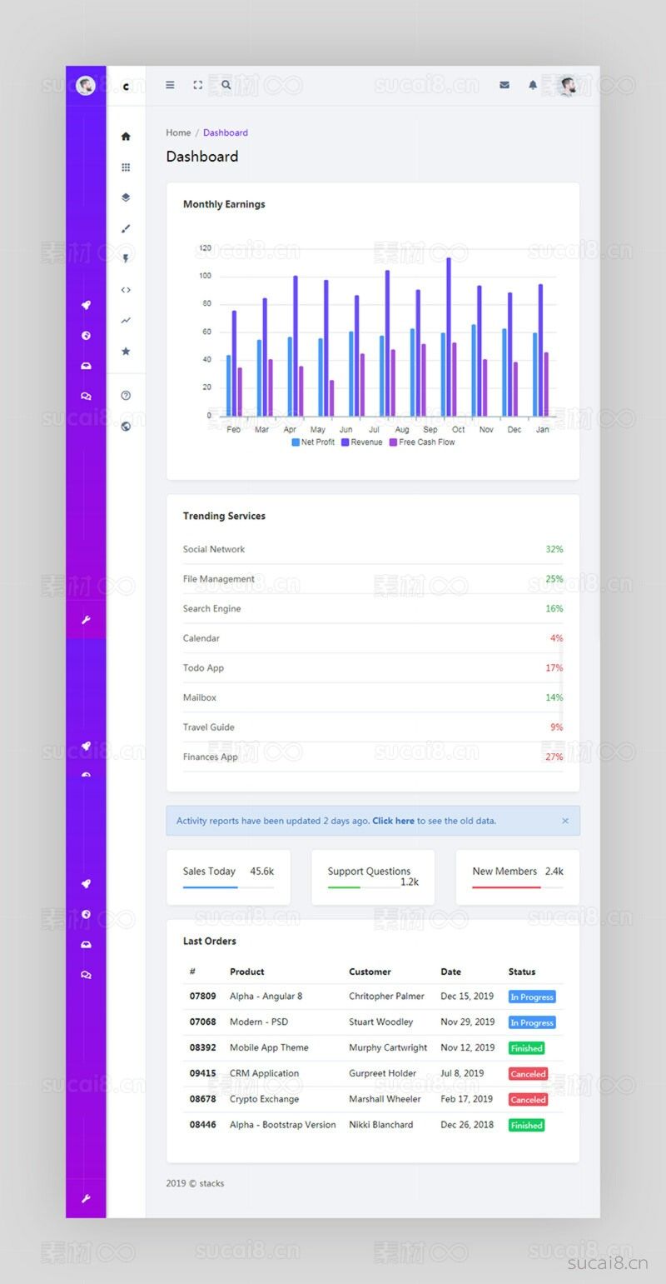The image size is (666, 1284).
Task: Dismiss the activity reports alert
Action: [x=565, y=821]
